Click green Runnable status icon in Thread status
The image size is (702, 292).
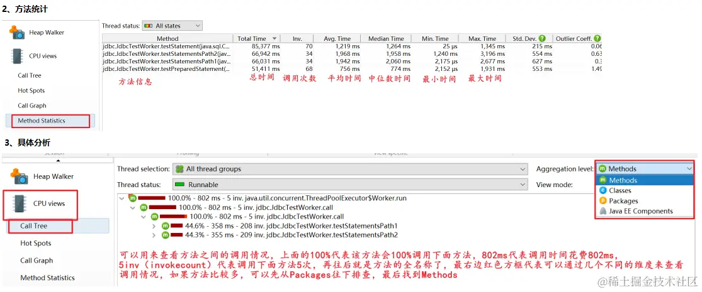179,185
